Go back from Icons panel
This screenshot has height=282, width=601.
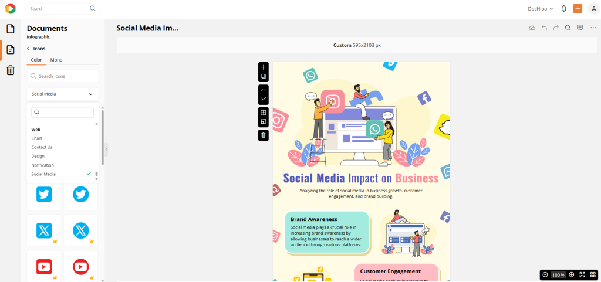click(28, 49)
